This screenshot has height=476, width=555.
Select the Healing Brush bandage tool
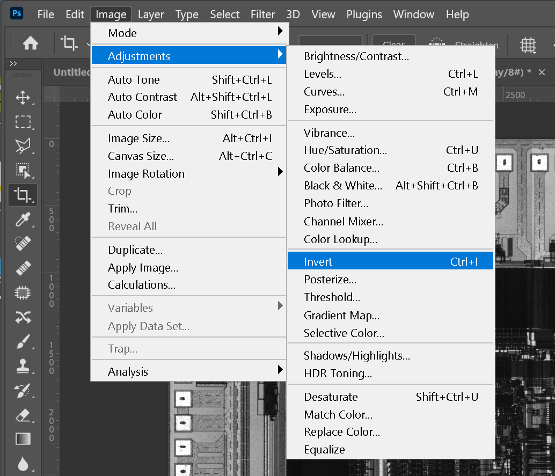23,268
